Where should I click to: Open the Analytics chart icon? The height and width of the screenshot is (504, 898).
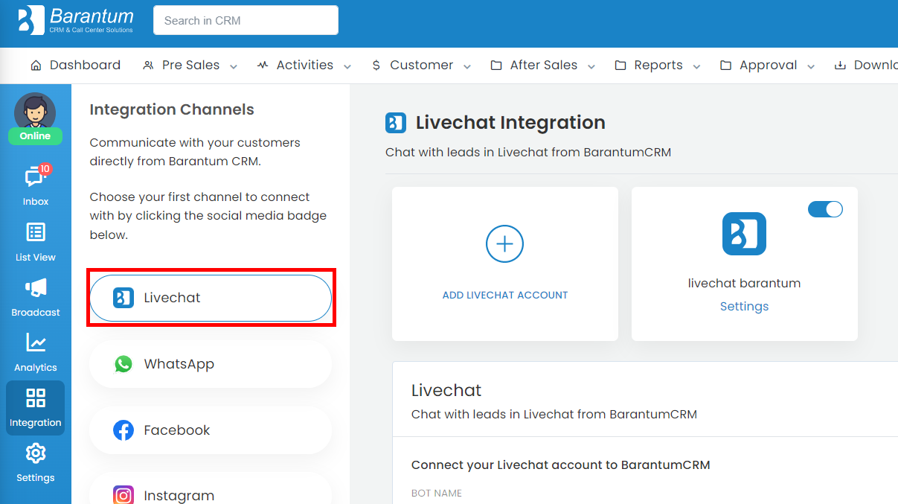pos(35,342)
